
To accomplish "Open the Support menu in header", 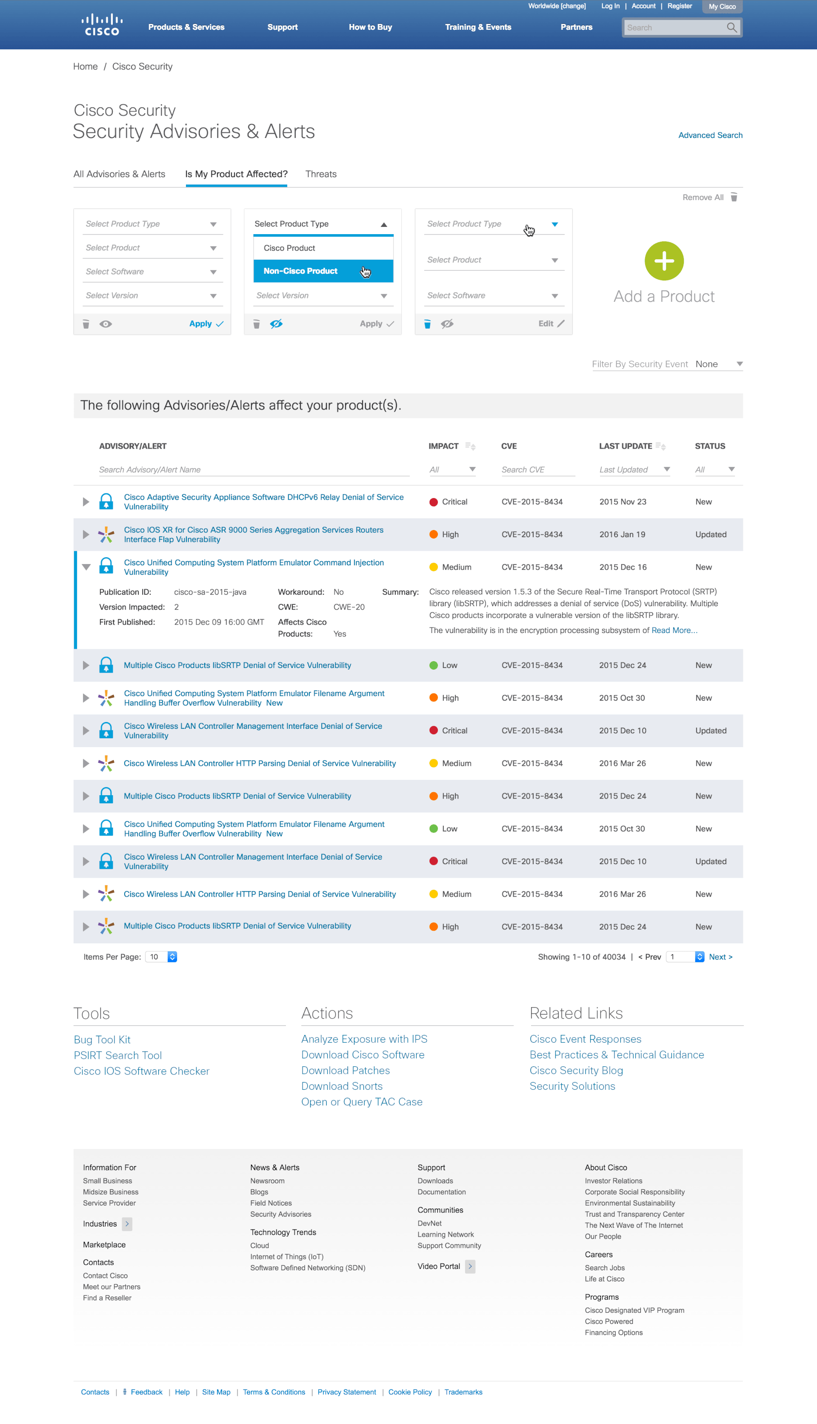I will click(282, 27).
